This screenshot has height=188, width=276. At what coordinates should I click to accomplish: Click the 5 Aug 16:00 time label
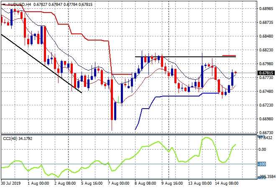[92, 183]
